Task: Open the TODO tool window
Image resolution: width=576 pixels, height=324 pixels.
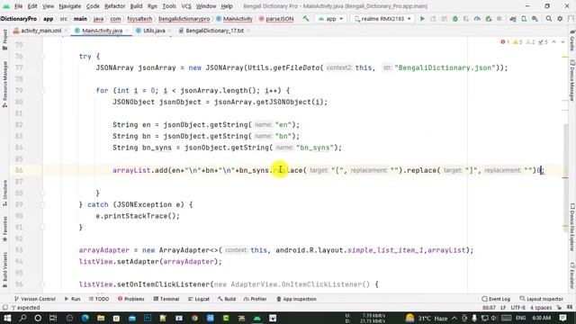Action: (99, 299)
